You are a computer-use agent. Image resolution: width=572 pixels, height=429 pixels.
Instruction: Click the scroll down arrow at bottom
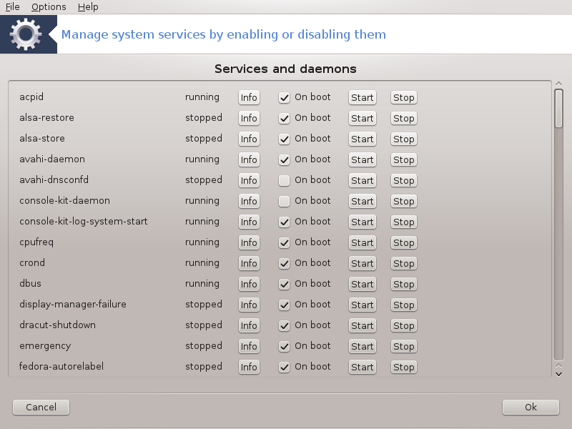558,374
